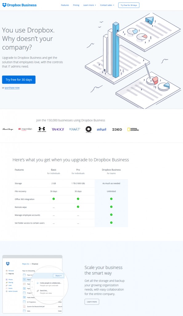
Task: Click the Events clock icon in mockup sidebar
Action: click(7, 289)
